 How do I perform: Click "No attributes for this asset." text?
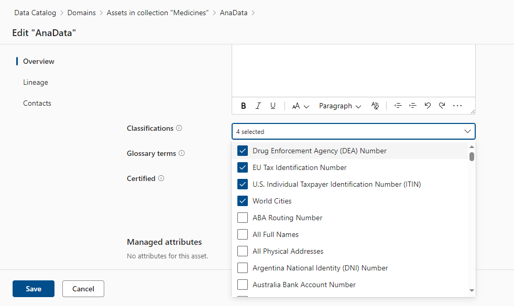click(x=168, y=256)
